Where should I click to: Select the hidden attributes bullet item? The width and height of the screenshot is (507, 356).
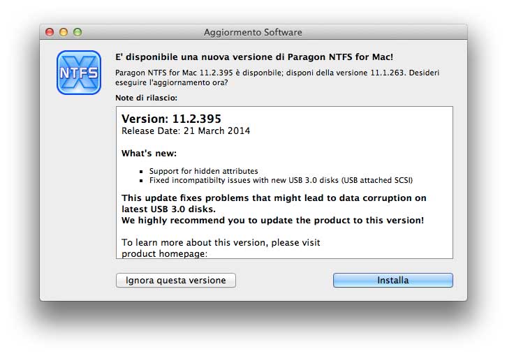[x=203, y=171]
